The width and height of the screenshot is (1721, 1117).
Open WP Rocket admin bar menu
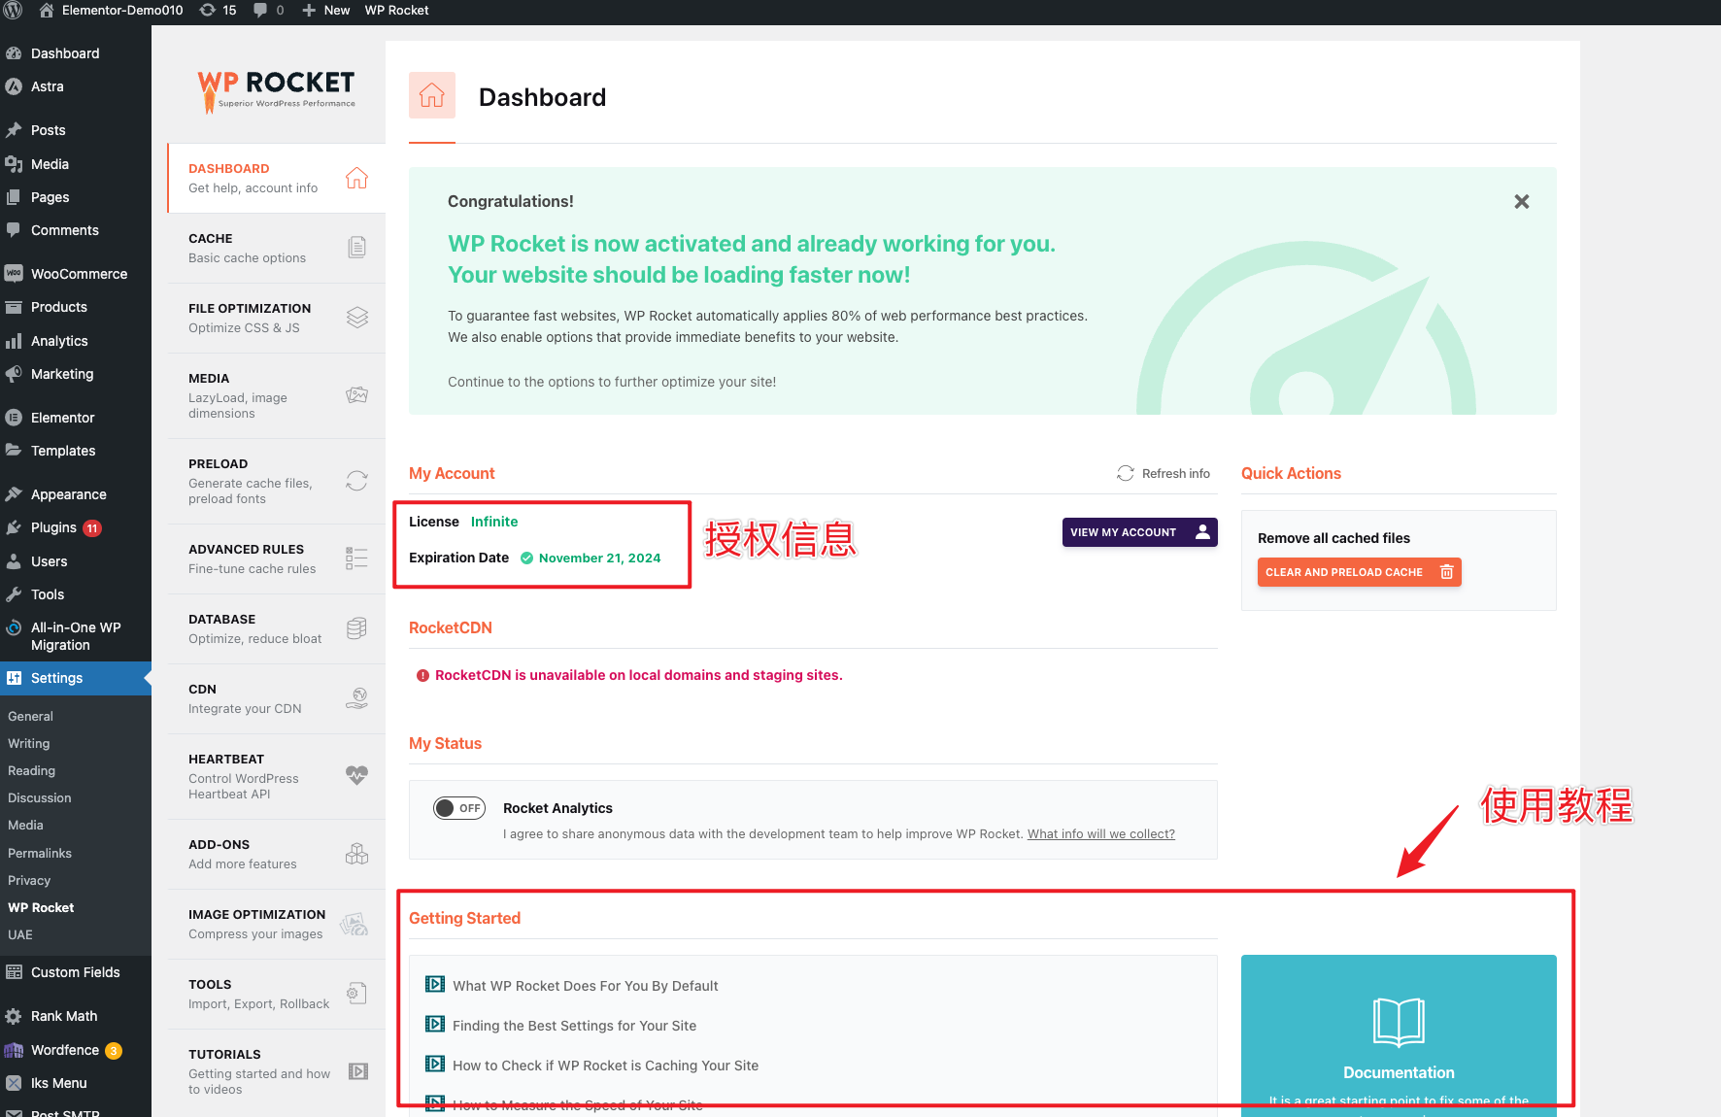(396, 11)
